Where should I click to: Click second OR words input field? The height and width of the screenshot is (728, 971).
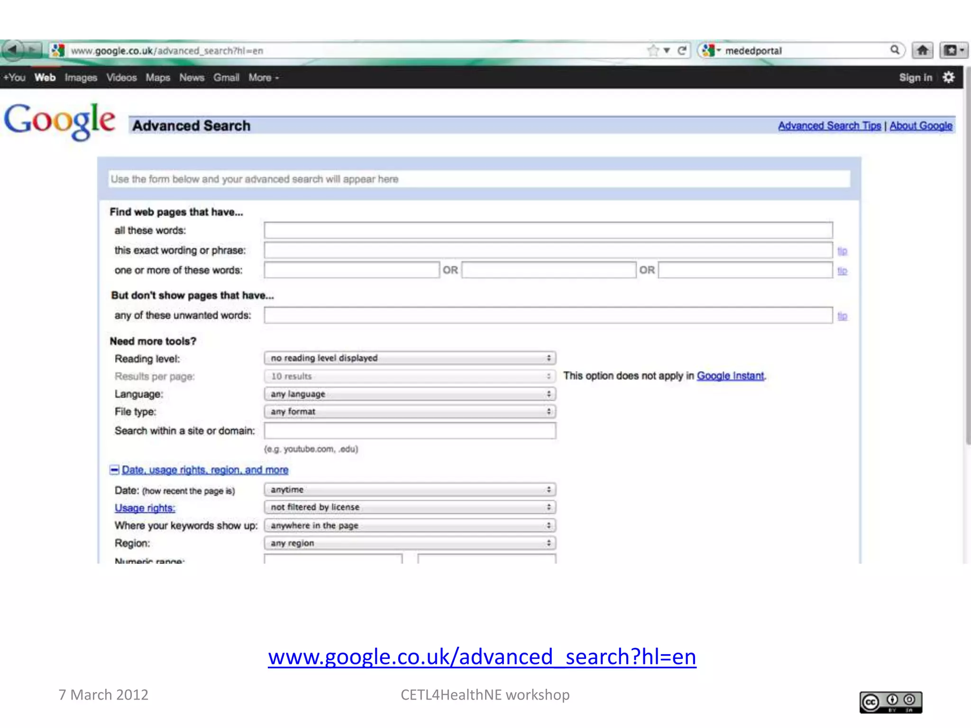549,270
